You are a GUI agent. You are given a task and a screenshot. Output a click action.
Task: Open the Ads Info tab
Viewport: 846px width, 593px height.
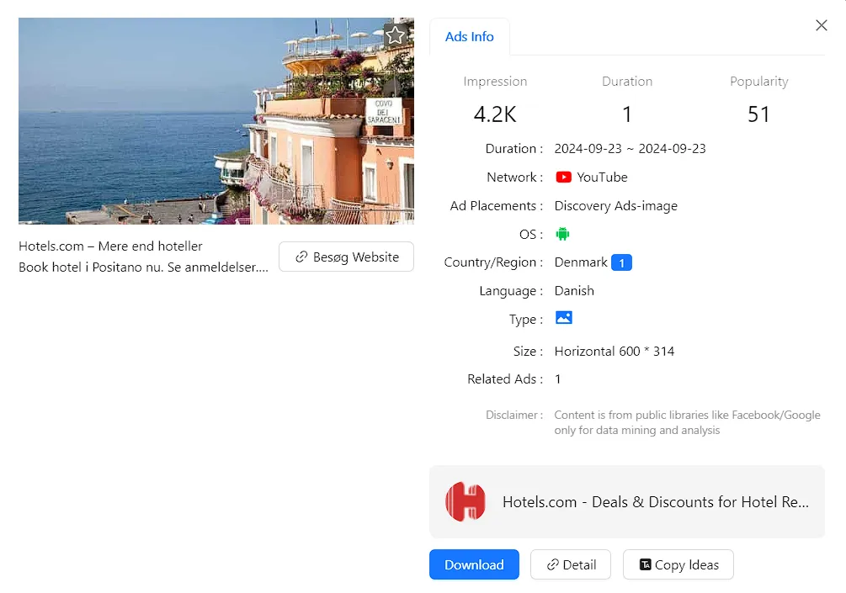click(469, 37)
